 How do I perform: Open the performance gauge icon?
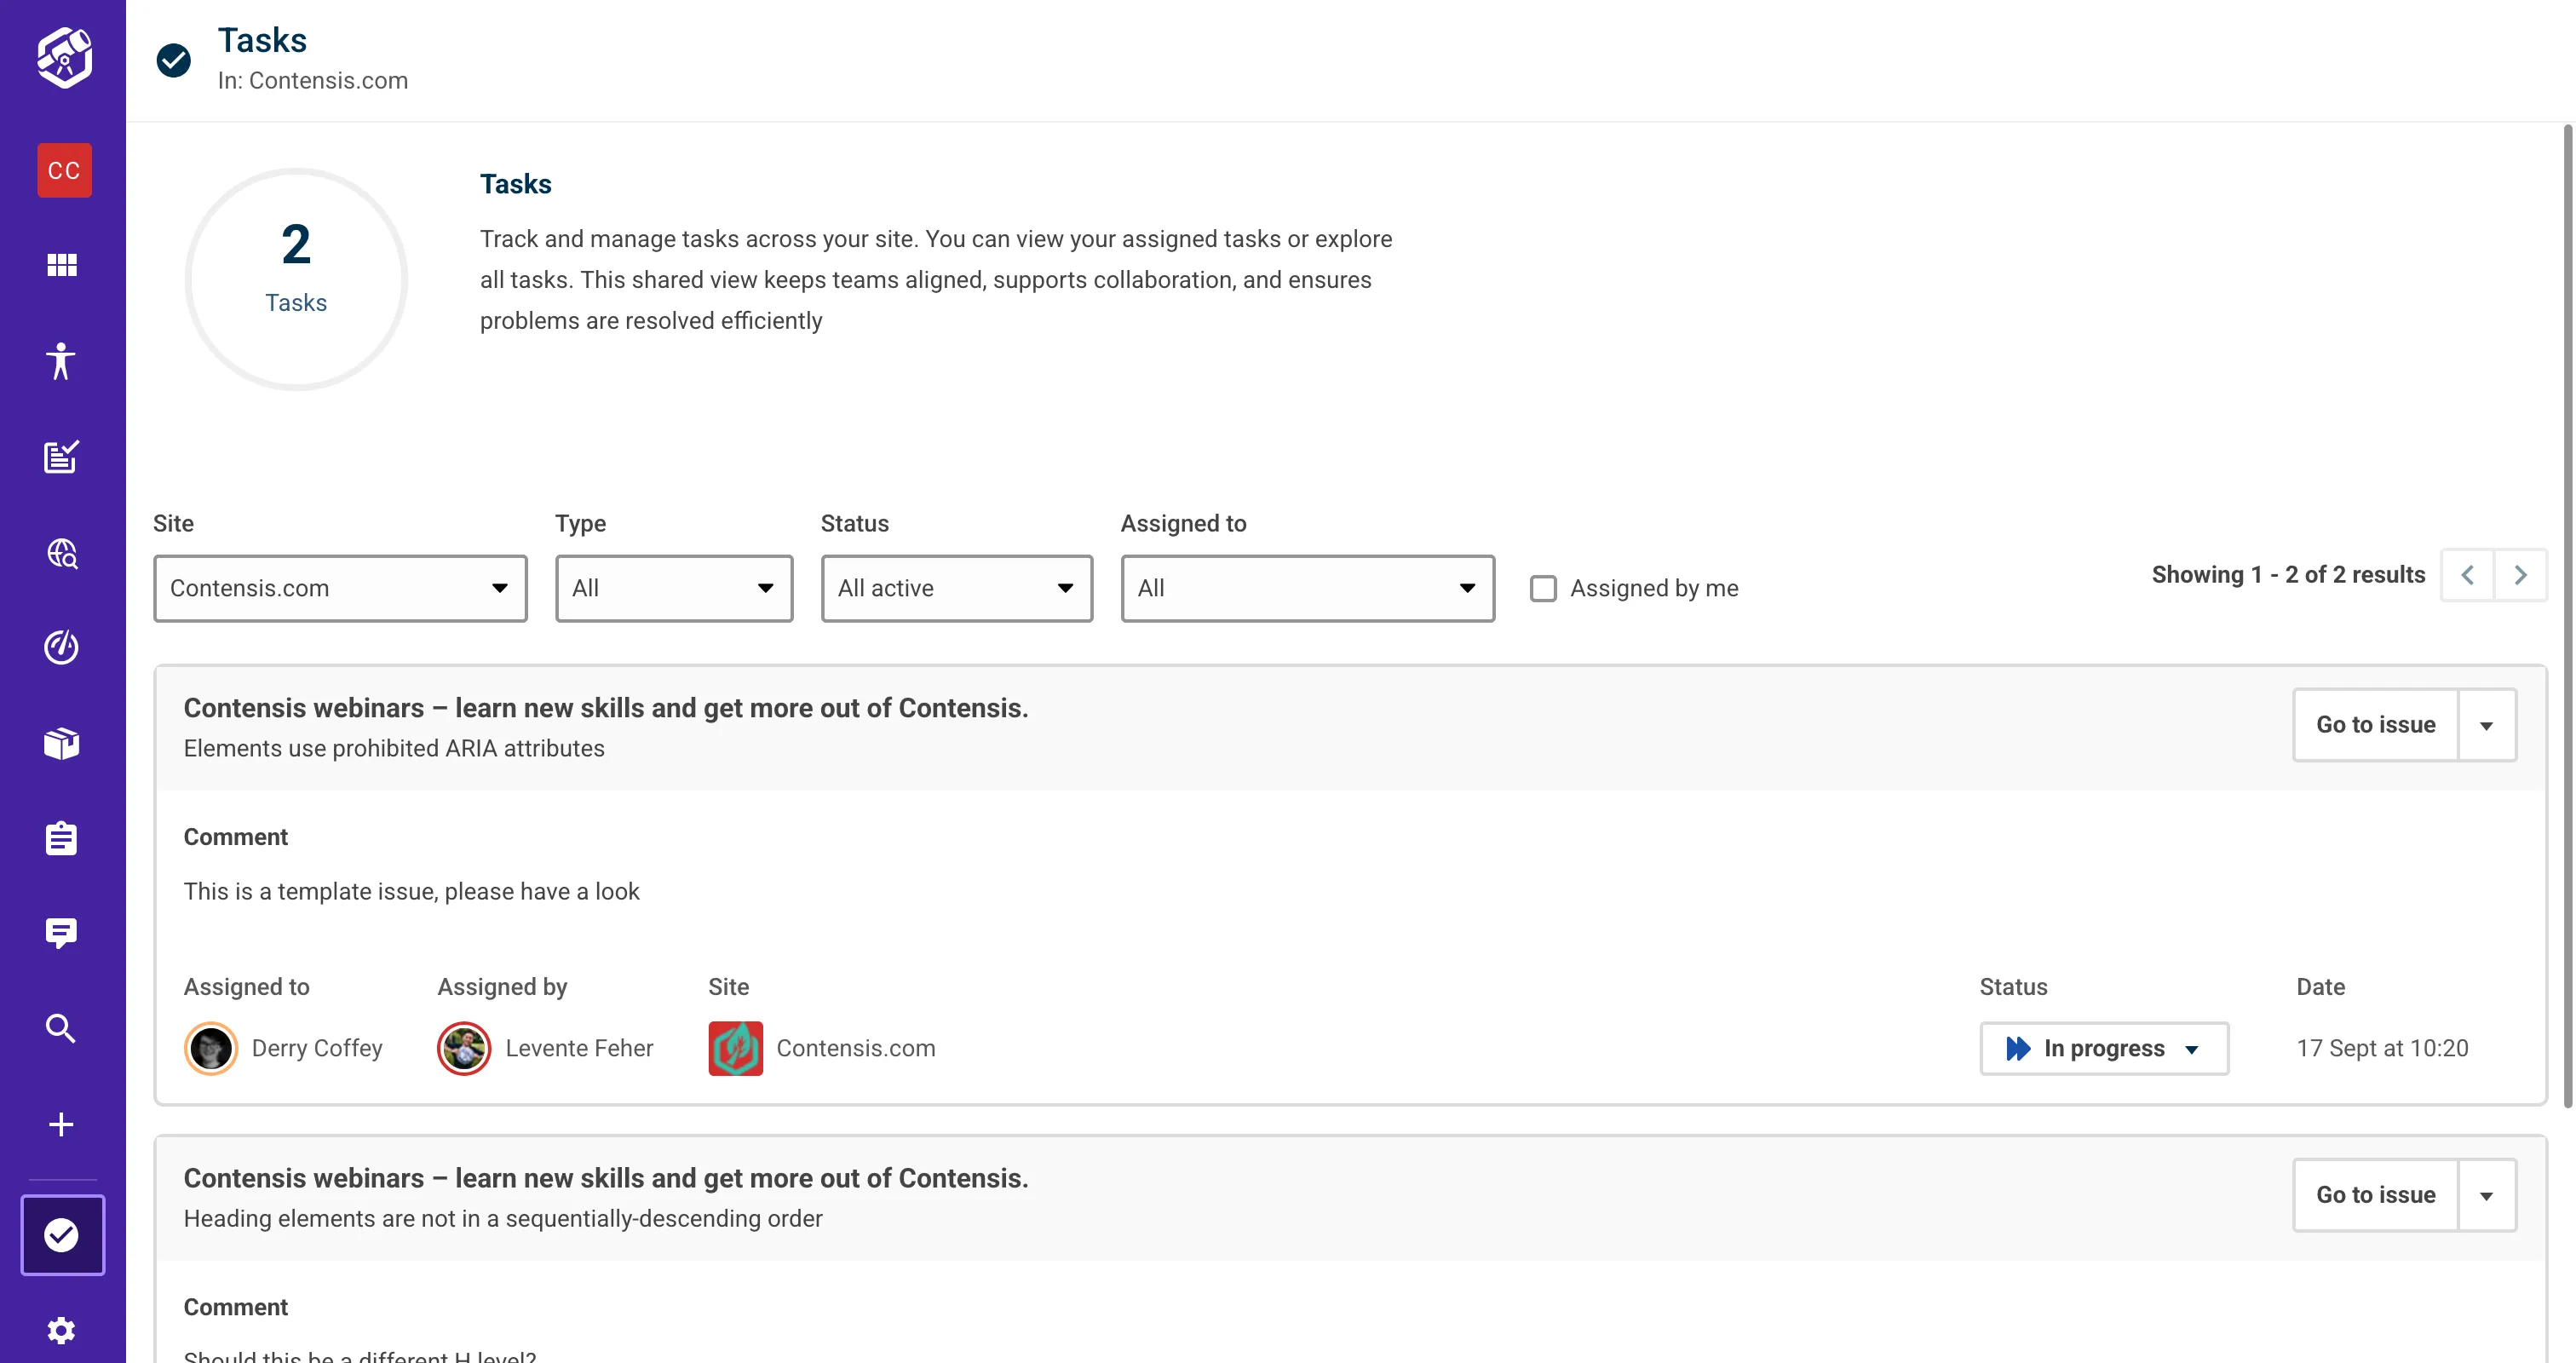62,647
